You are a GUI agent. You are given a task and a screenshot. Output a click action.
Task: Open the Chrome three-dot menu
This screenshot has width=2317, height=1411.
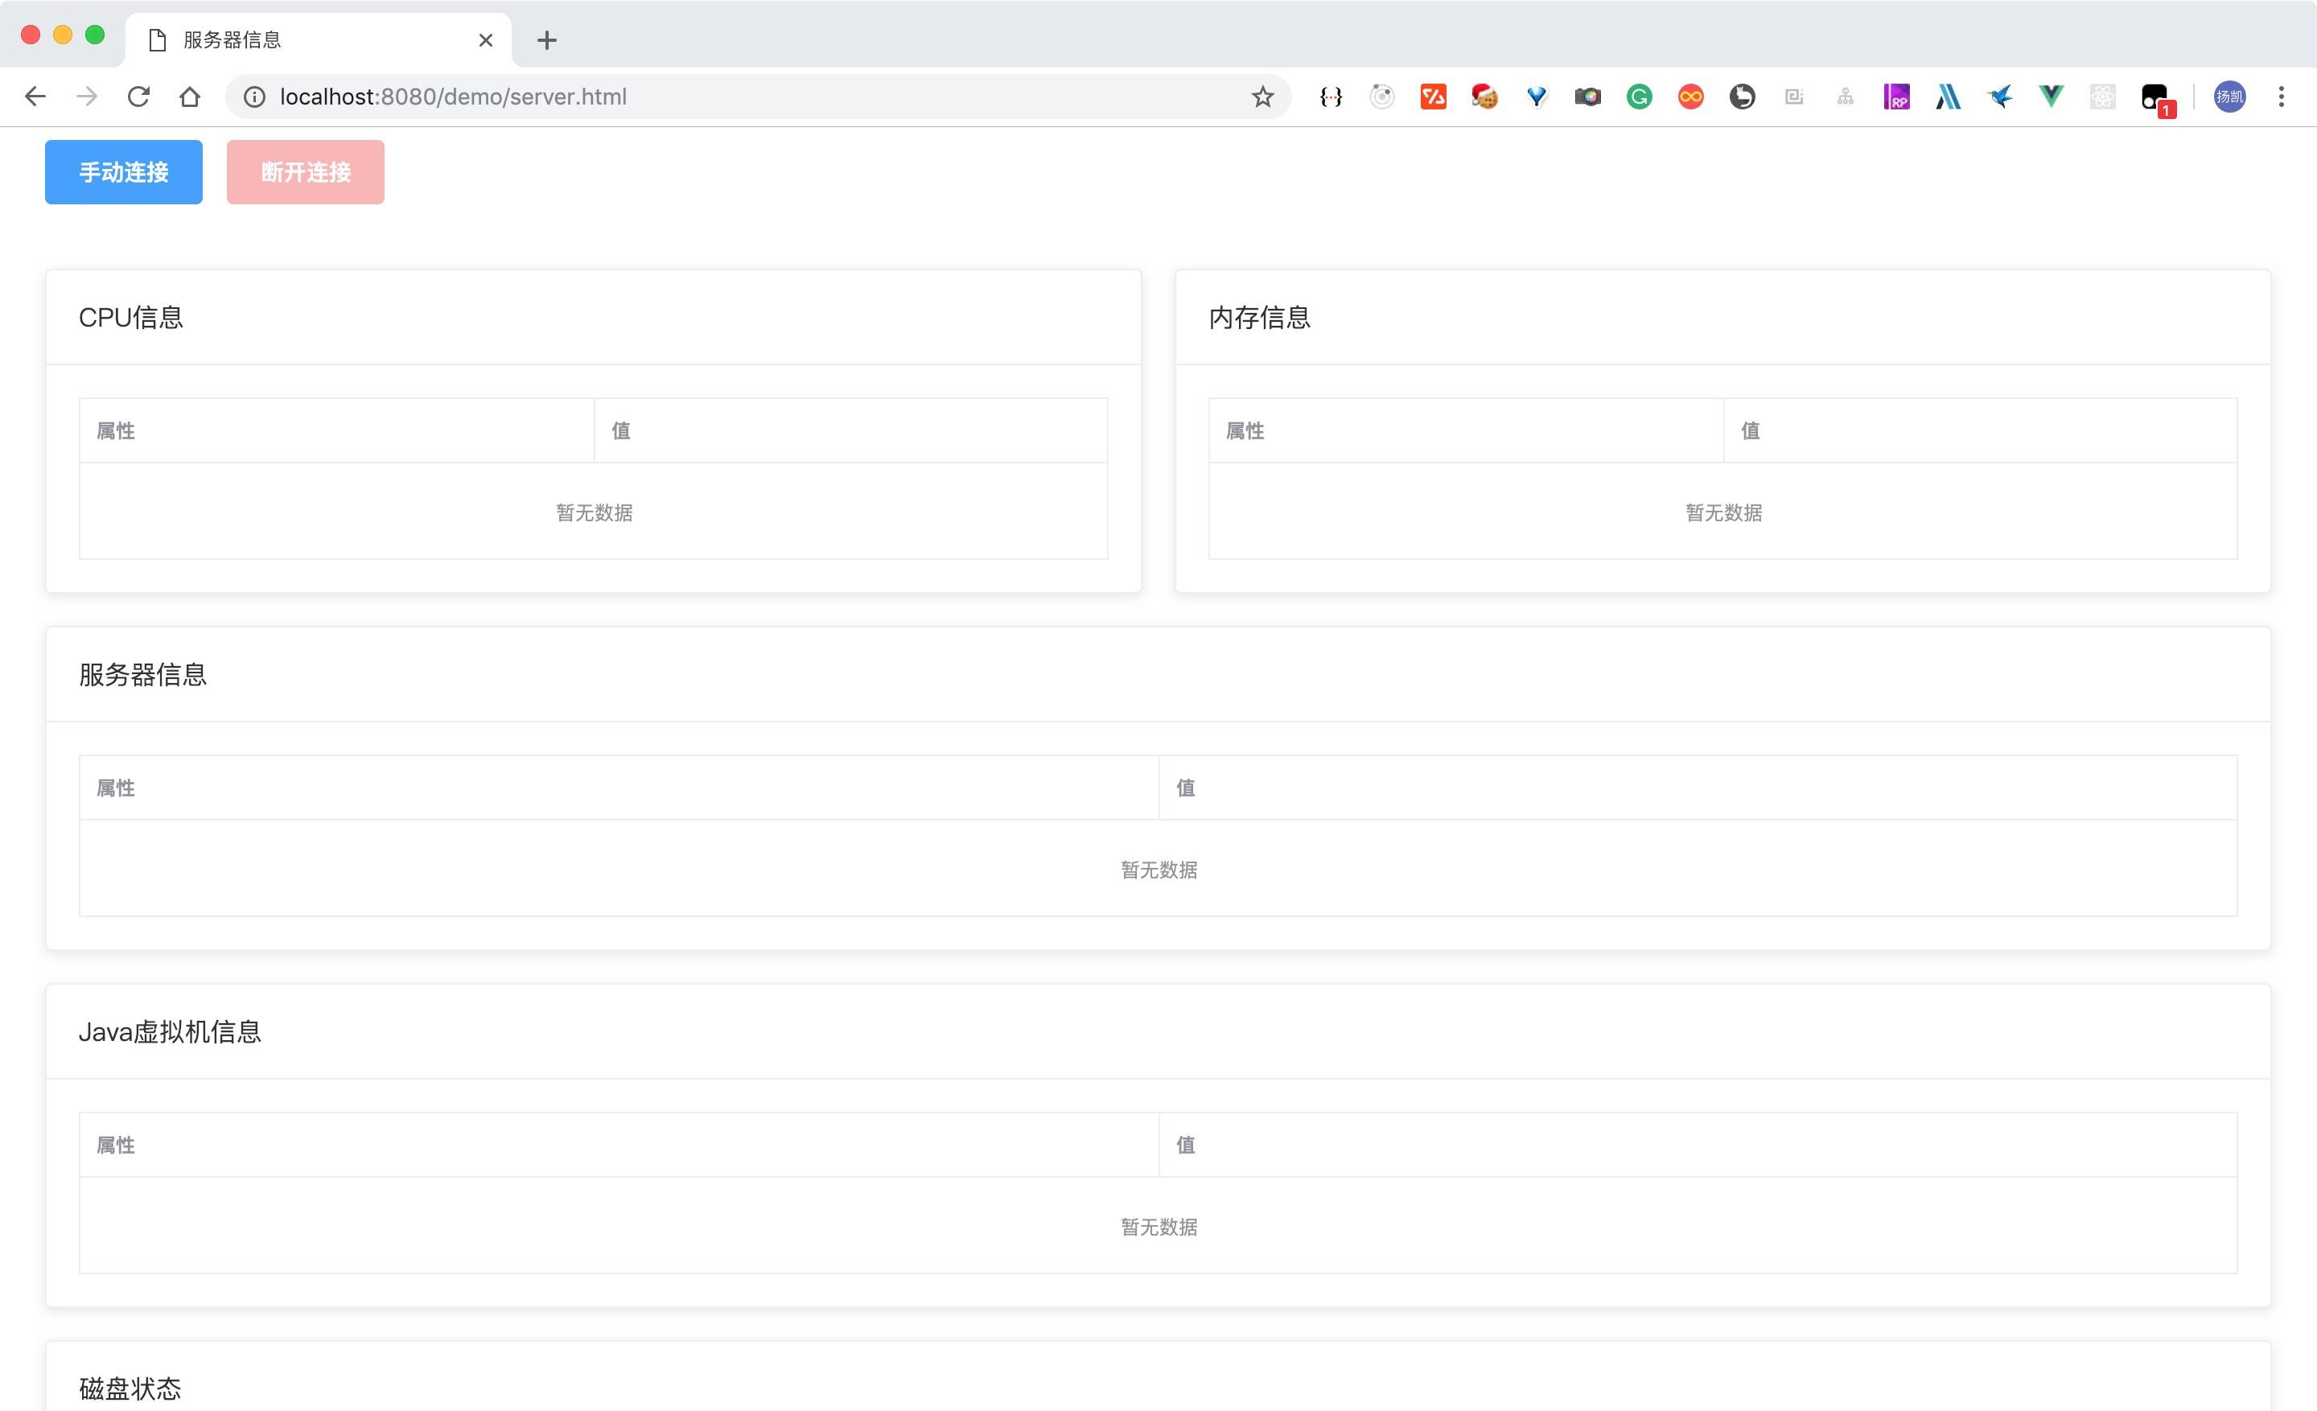(x=2280, y=97)
